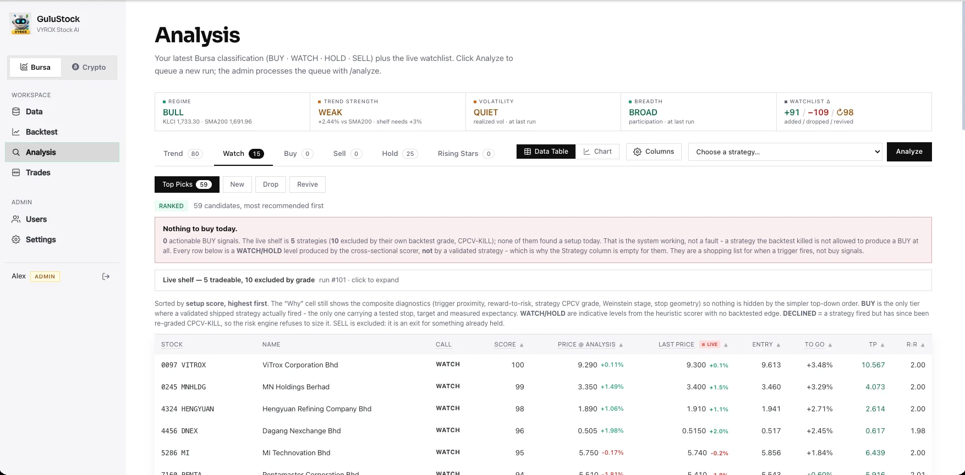Switch to the Rising Stars tab
Viewport: 965px width, 475px height.
tap(465, 154)
